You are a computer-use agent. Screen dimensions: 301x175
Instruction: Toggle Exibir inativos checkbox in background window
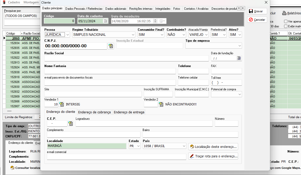[286, 26]
